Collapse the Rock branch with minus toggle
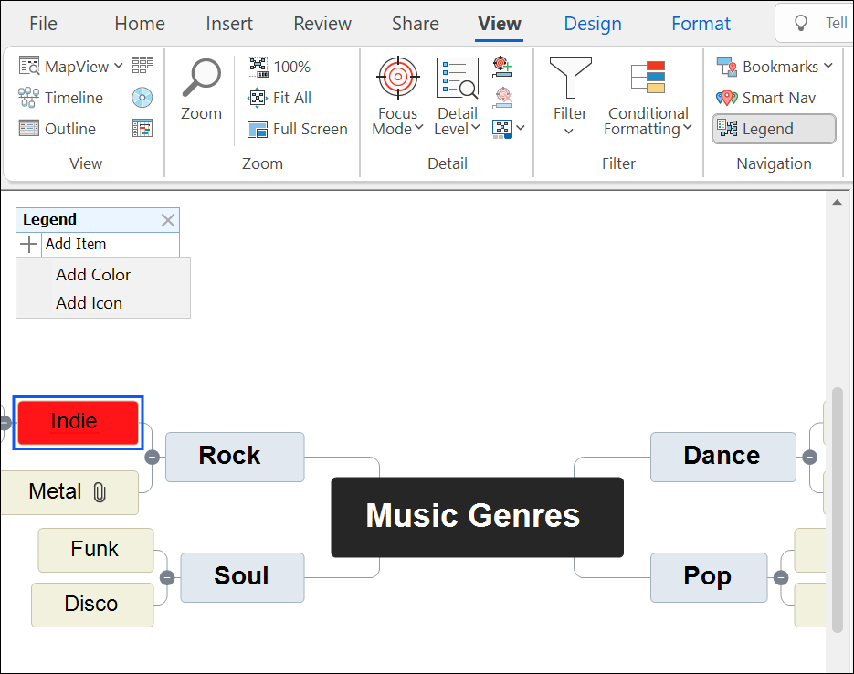The height and width of the screenshot is (674, 854). (153, 457)
